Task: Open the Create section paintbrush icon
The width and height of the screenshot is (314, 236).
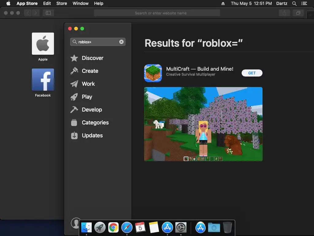Action: point(74,71)
